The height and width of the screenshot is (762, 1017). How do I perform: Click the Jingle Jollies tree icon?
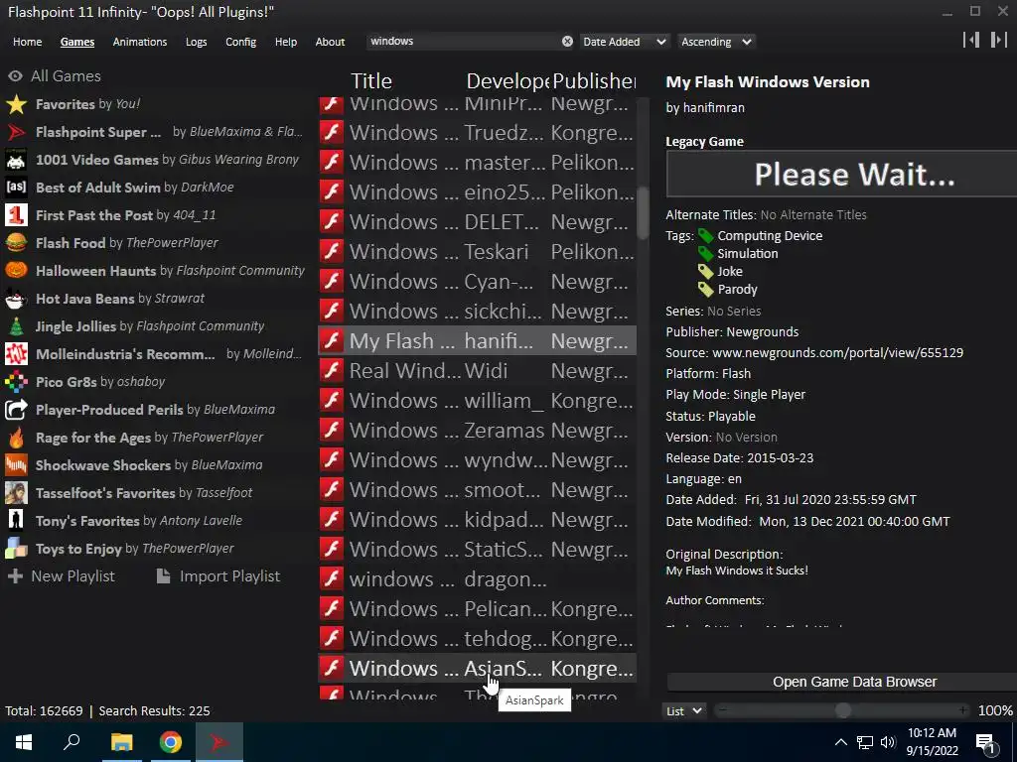(16, 326)
